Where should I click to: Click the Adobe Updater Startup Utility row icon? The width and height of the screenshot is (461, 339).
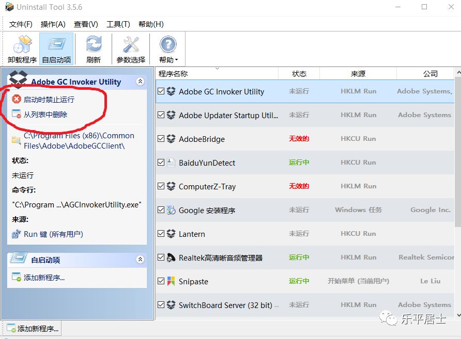point(171,115)
